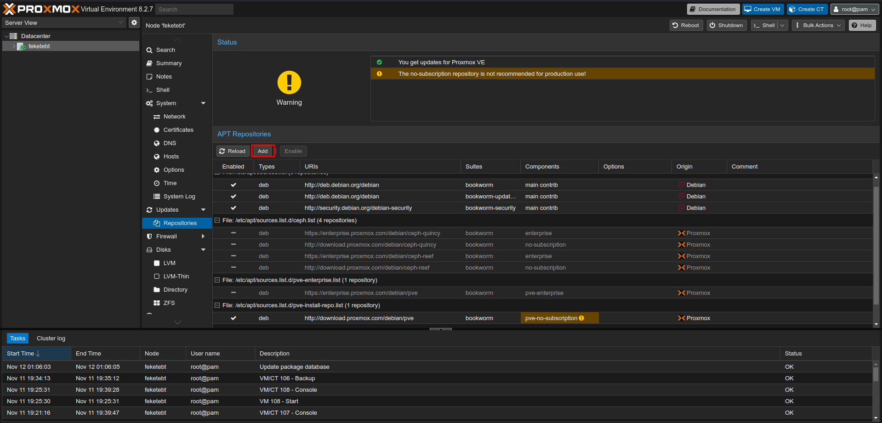Click the Firewall shield icon
Image resolution: width=882 pixels, height=423 pixels.
point(149,237)
